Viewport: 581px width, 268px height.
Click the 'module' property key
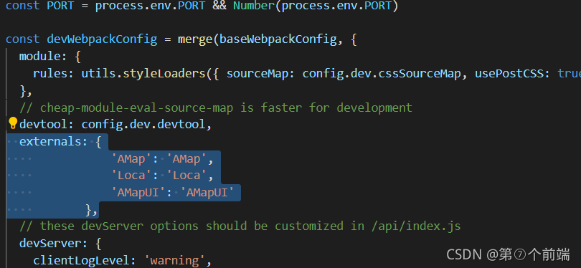tap(39, 57)
